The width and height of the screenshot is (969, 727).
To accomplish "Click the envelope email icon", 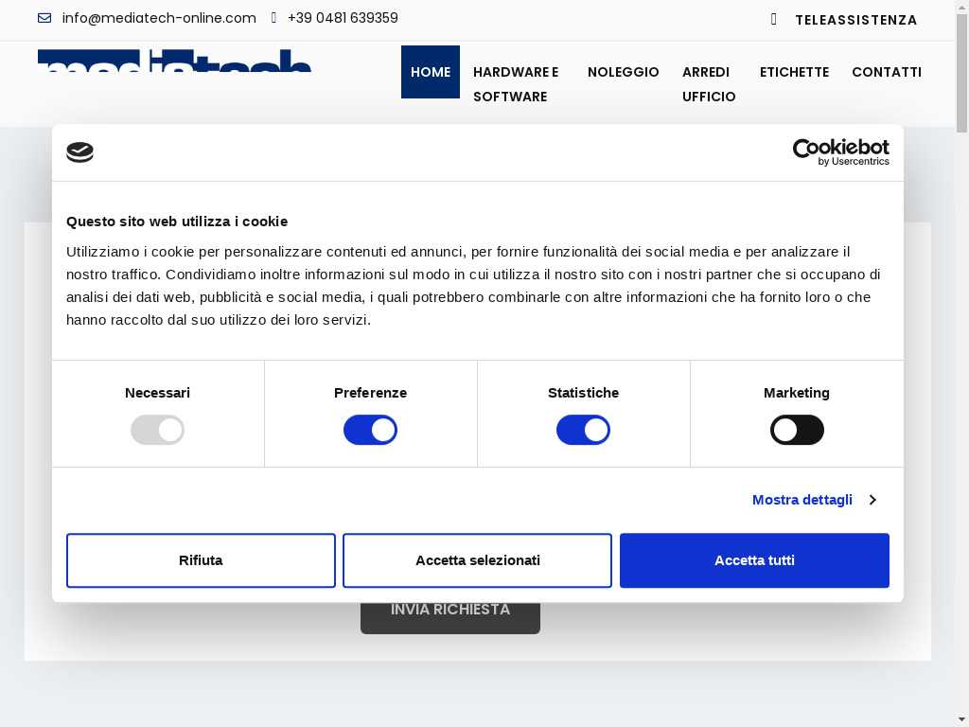I will click(x=44, y=18).
